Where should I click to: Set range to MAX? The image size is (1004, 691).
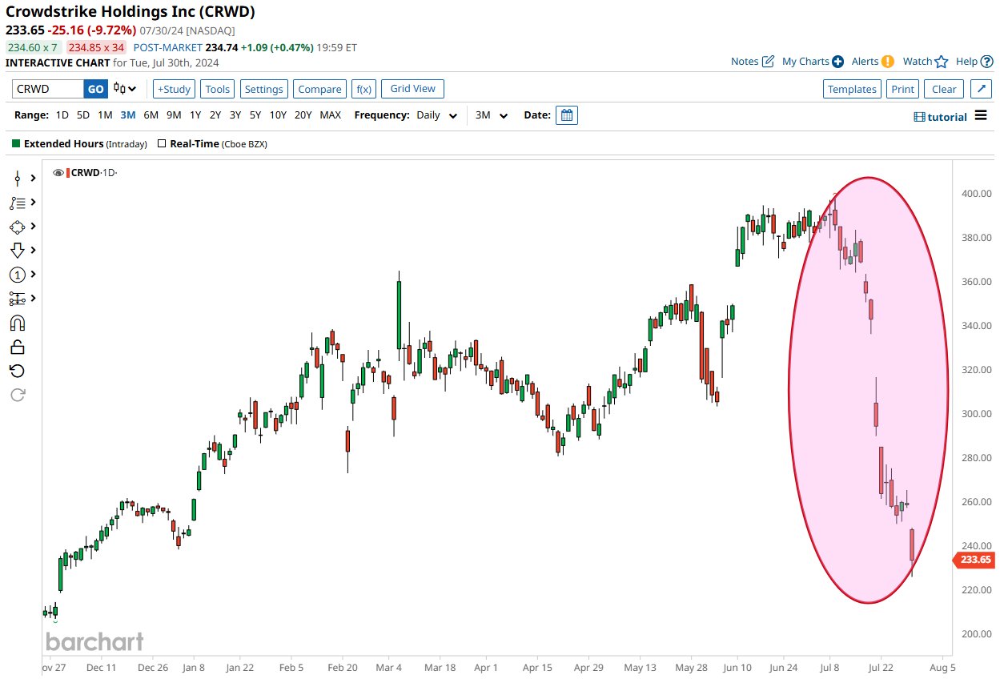(x=331, y=115)
